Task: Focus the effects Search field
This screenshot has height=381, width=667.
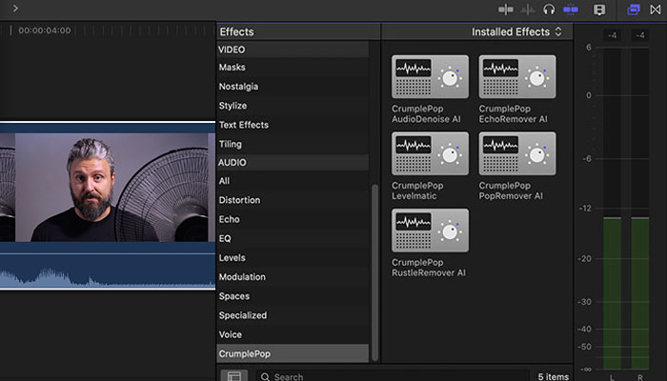Action: pyautogui.click(x=393, y=376)
